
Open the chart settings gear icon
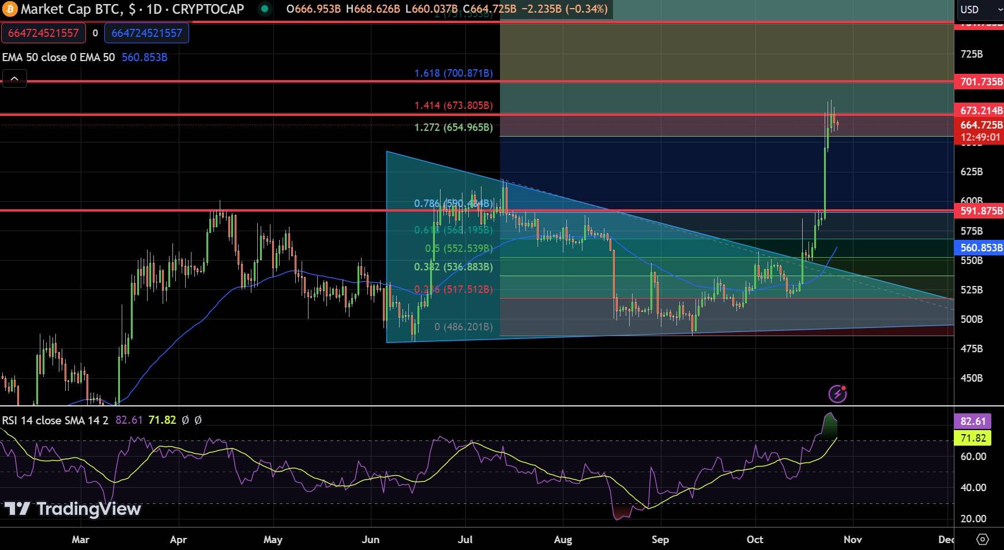point(982,540)
